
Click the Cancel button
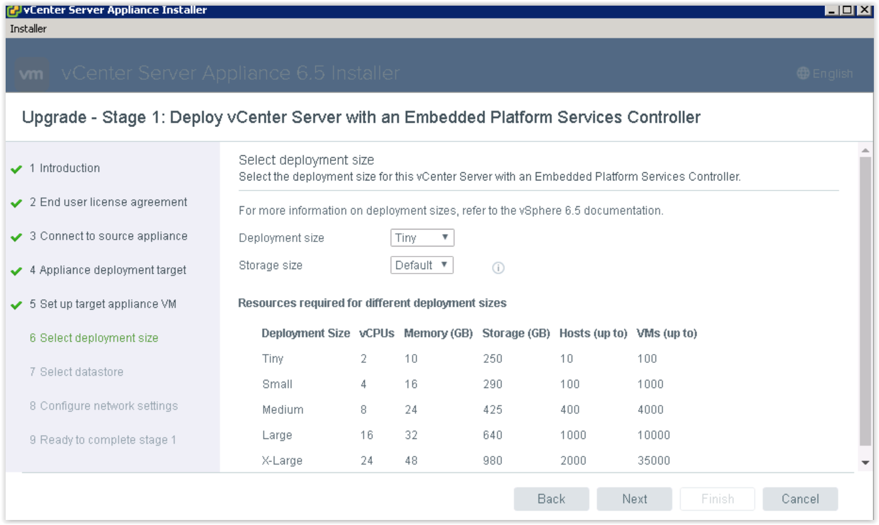(x=800, y=499)
